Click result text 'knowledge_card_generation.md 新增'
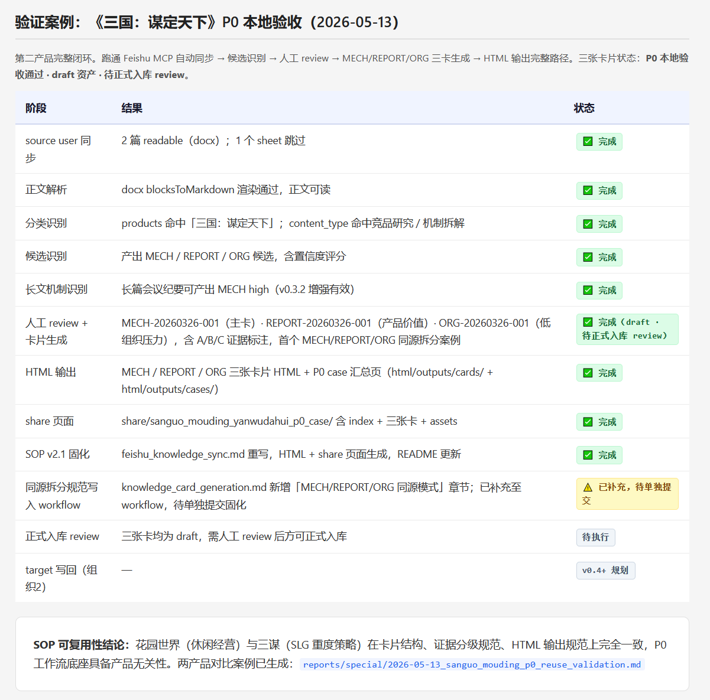Image resolution: width=710 pixels, height=700 pixels. tap(206, 487)
